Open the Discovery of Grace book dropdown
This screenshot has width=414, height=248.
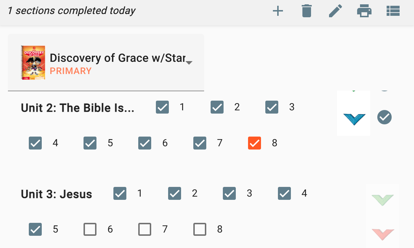click(117, 58)
